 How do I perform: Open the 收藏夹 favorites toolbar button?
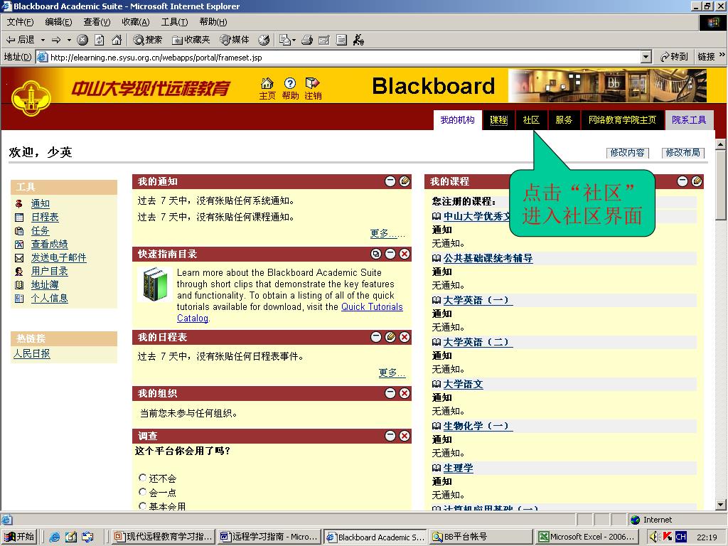(191, 40)
